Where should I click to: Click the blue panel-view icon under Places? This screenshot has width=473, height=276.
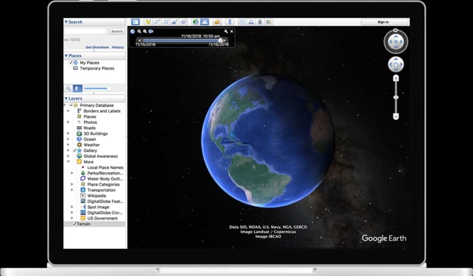pos(78,88)
